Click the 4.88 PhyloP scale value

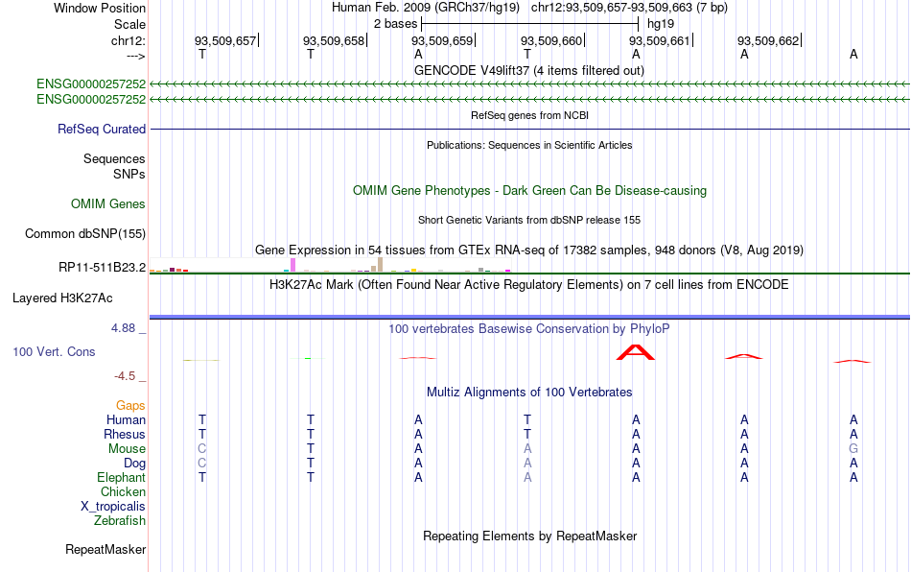pyautogui.click(x=123, y=328)
